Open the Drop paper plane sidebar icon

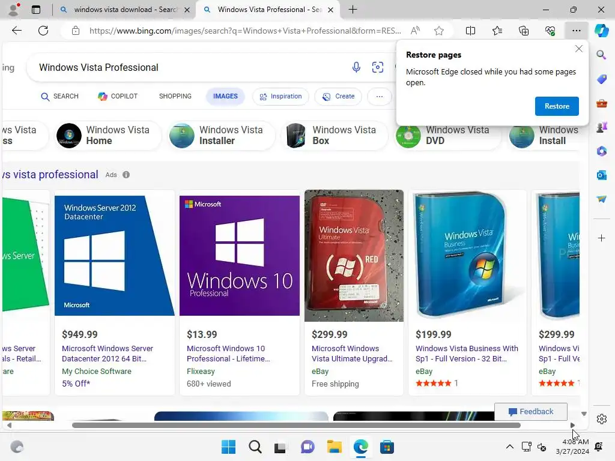click(601, 199)
